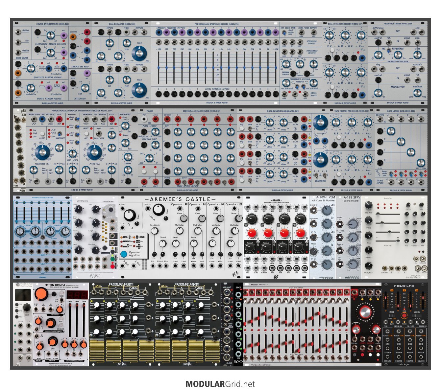The image size is (441, 391).
Task: Click the Master Sequencer title text
Action: [x=260, y=285]
